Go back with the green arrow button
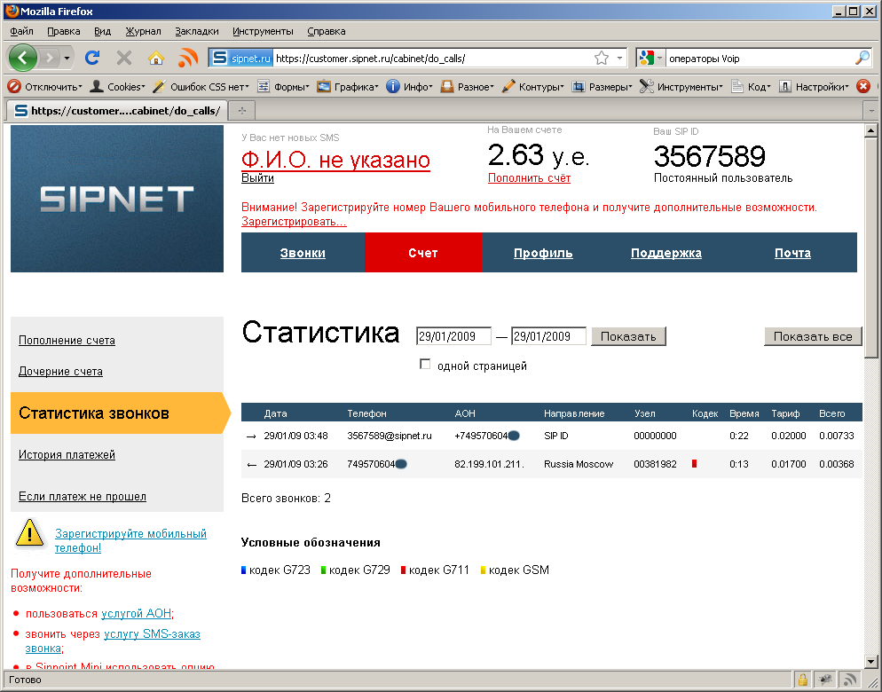 click(x=22, y=58)
